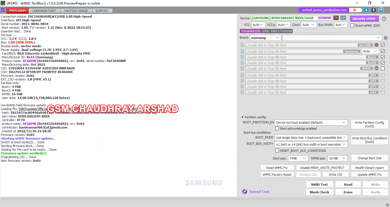Click the account email badge
This screenshot has height=207, width=390.
point(323,10)
